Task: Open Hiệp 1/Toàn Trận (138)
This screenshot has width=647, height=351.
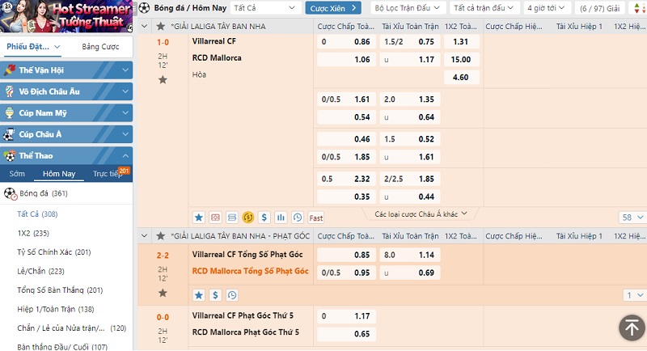Action: pyautogui.click(x=55, y=309)
